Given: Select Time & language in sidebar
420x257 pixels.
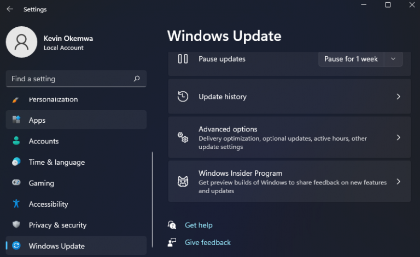Looking at the screenshot, I should click(76, 162).
